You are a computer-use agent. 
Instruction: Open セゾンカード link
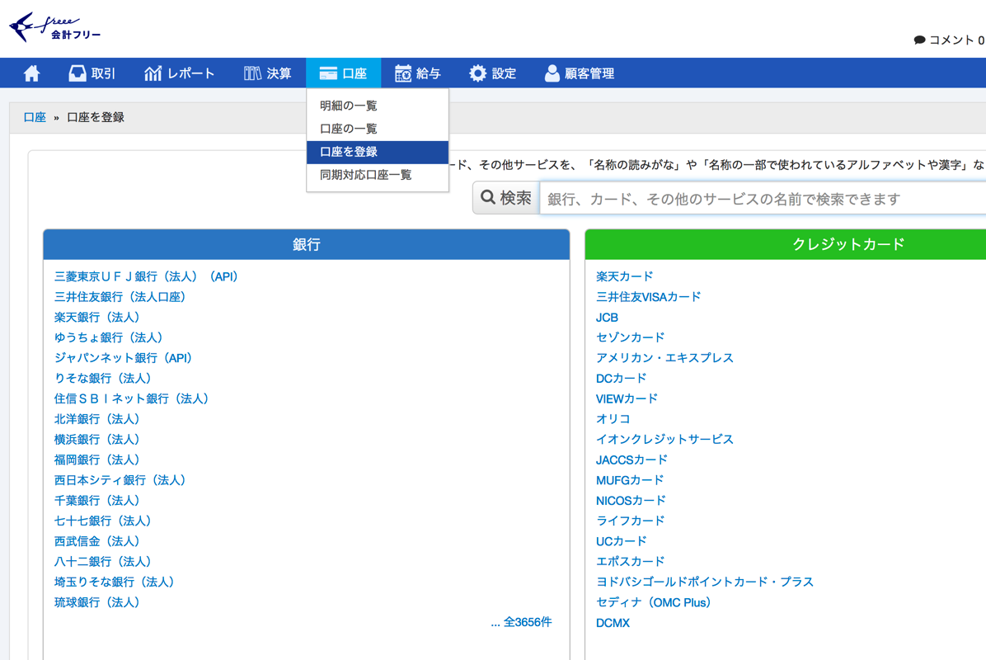[630, 338]
